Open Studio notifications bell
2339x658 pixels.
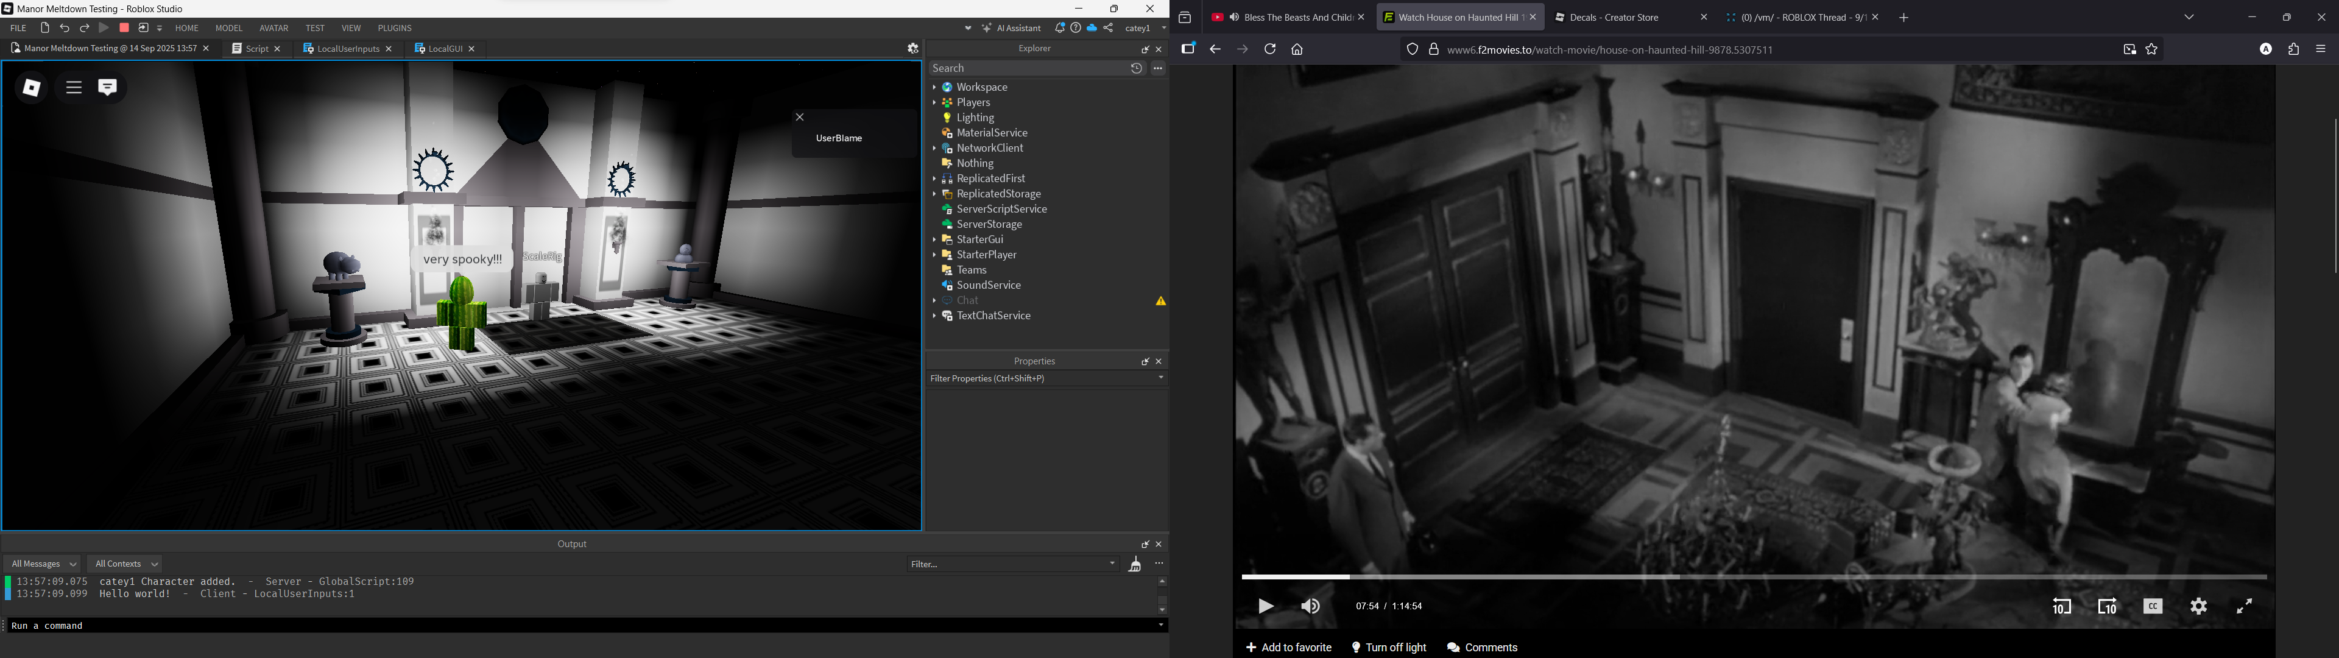pos(1060,28)
